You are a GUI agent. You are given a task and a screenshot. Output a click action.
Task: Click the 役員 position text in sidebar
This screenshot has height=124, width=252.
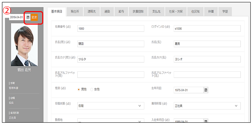[x=11, y=103]
